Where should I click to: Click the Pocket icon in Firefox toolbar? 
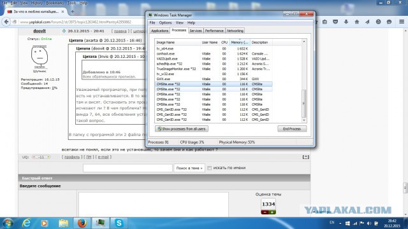[x=335, y=22]
